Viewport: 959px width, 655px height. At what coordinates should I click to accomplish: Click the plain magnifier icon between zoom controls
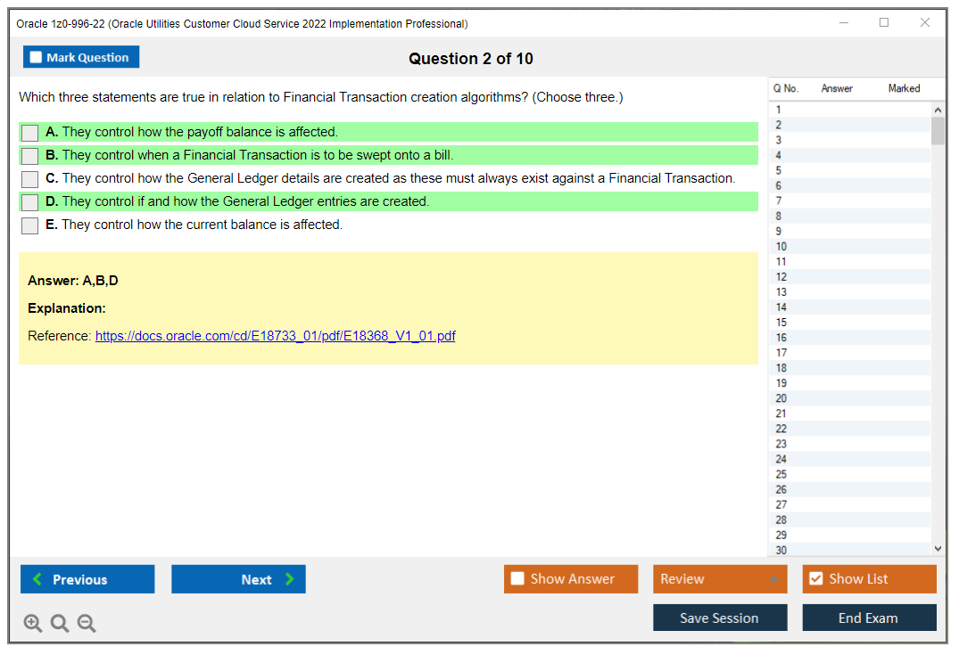pyautogui.click(x=60, y=623)
